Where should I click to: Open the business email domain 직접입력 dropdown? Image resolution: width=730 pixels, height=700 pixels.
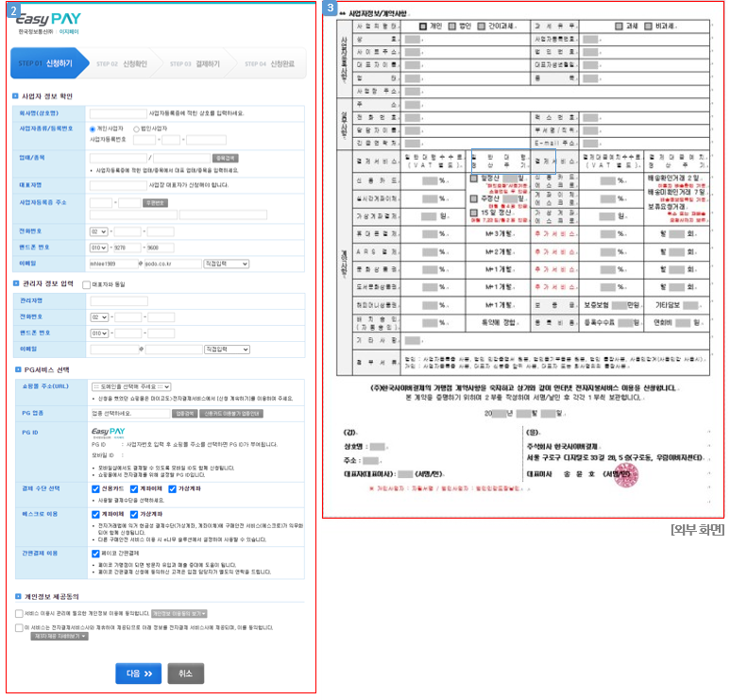click(227, 265)
